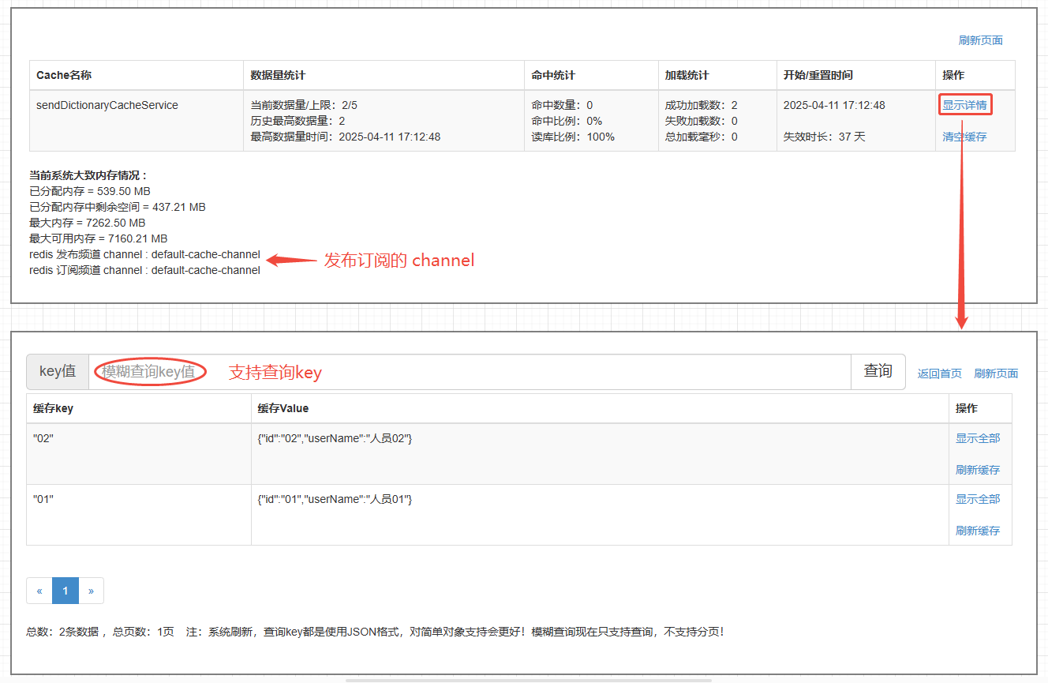Select page 1 in pagination

(65, 591)
